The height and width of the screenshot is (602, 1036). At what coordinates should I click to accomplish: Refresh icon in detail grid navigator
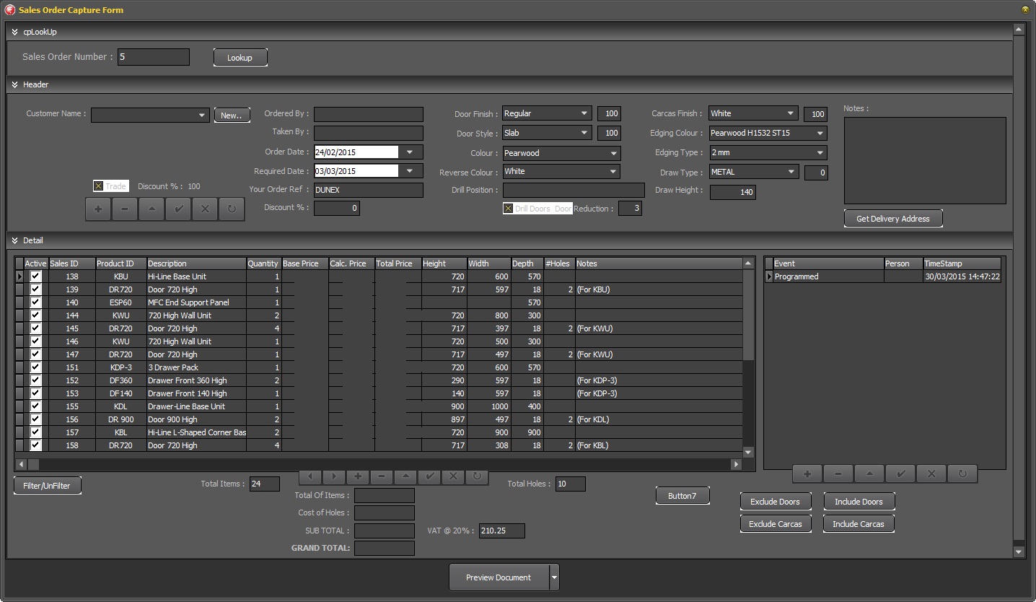(477, 476)
